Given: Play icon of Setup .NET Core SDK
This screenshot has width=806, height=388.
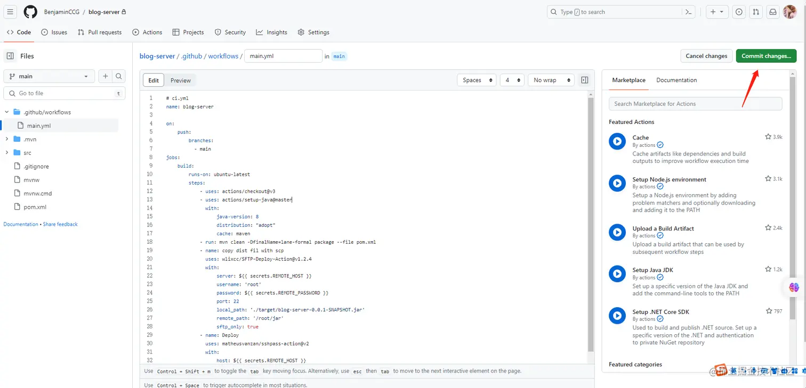Looking at the screenshot, I should (x=617, y=316).
